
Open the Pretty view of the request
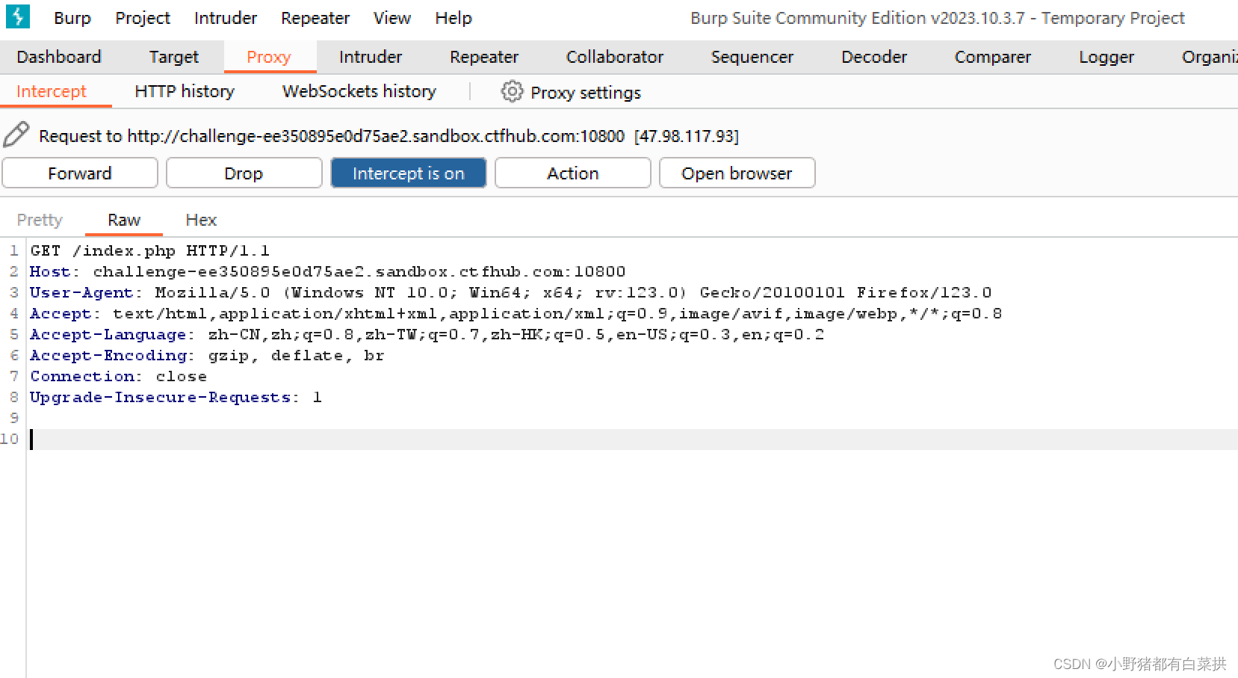[x=39, y=219]
